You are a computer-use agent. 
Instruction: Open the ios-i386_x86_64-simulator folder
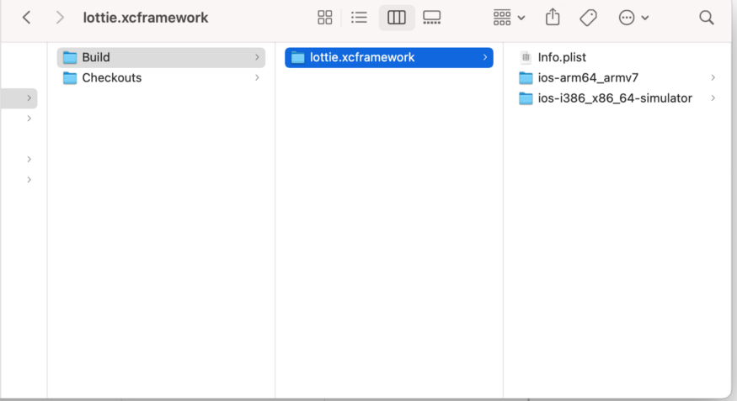pyautogui.click(x=617, y=98)
